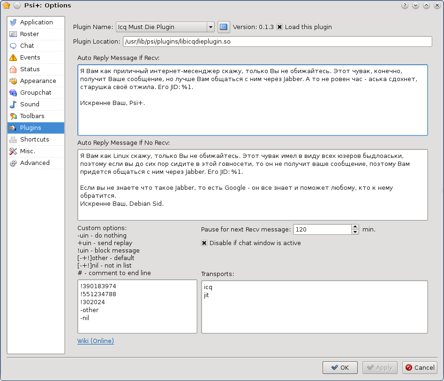The image size is (444, 381).
Task: Click the title bar shade-down chevron
Action: click(415, 5)
